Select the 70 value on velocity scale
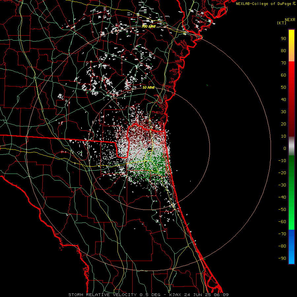The image size is (297, 297). (283, 63)
